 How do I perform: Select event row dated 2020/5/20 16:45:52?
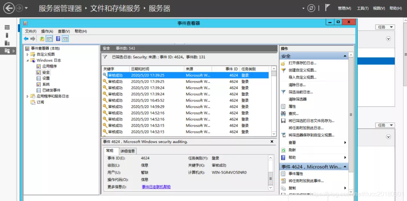(185, 100)
